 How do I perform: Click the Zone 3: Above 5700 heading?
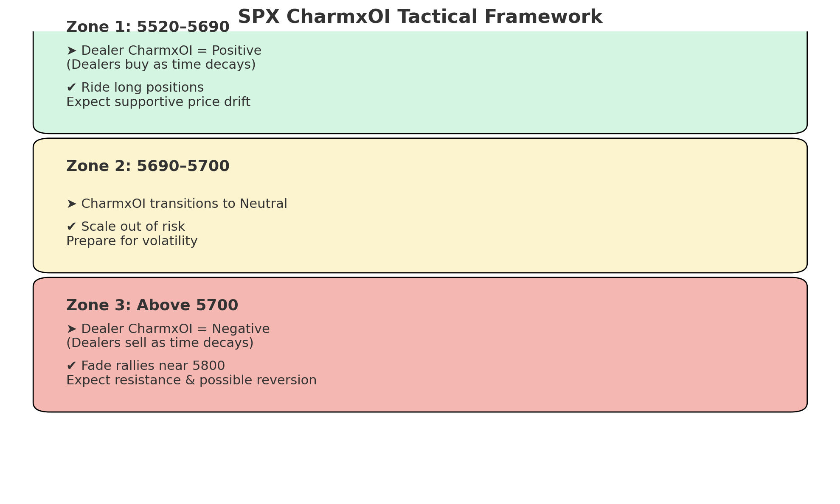[x=152, y=305]
